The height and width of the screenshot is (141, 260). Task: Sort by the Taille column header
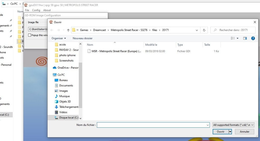click(x=207, y=45)
